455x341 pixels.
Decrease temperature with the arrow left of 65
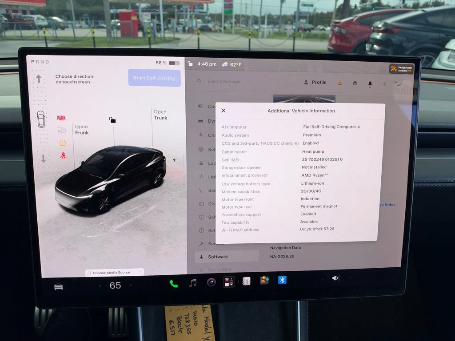(x=100, y=285)
